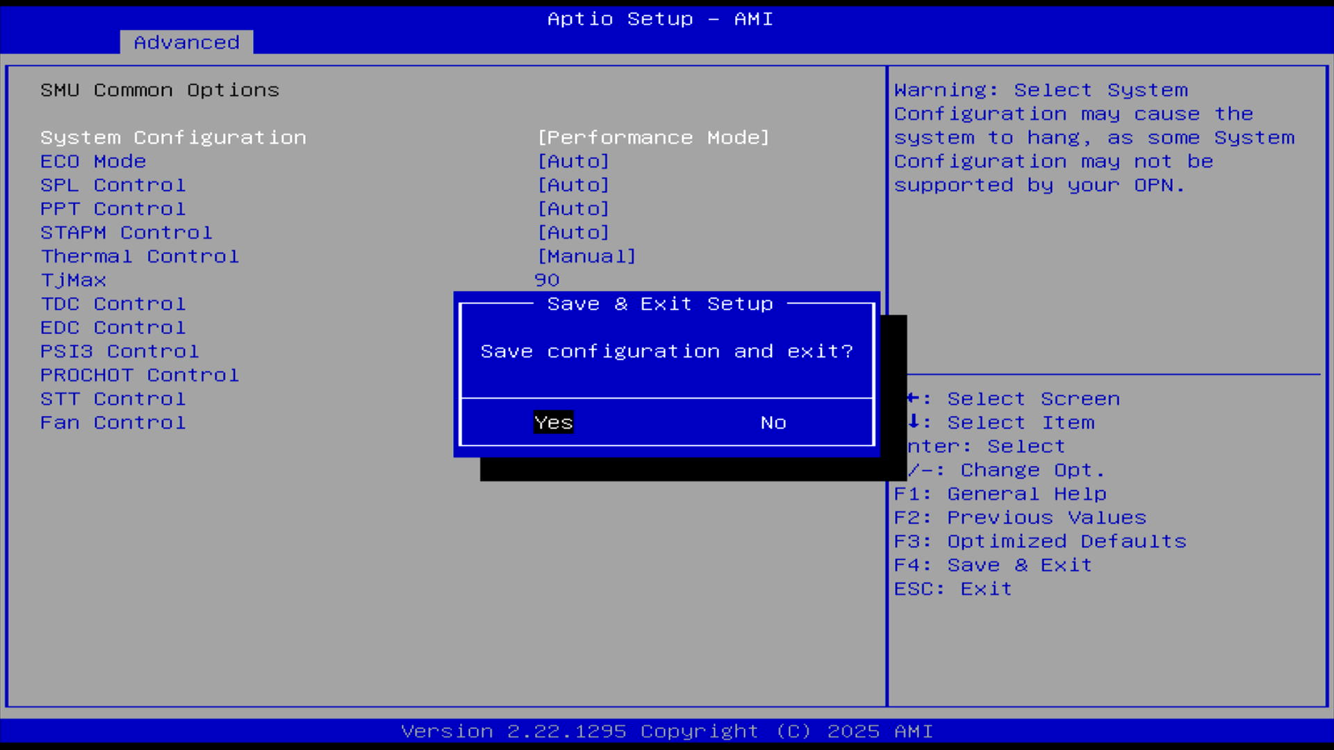This screenshot has width=1334, height=750.
Task: Click the ESC: Exit key hint
Action: (x=953, y=589)
